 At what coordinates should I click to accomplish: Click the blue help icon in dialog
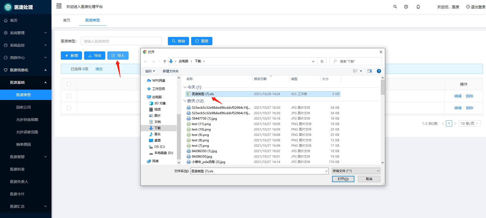tap(379, 71)
